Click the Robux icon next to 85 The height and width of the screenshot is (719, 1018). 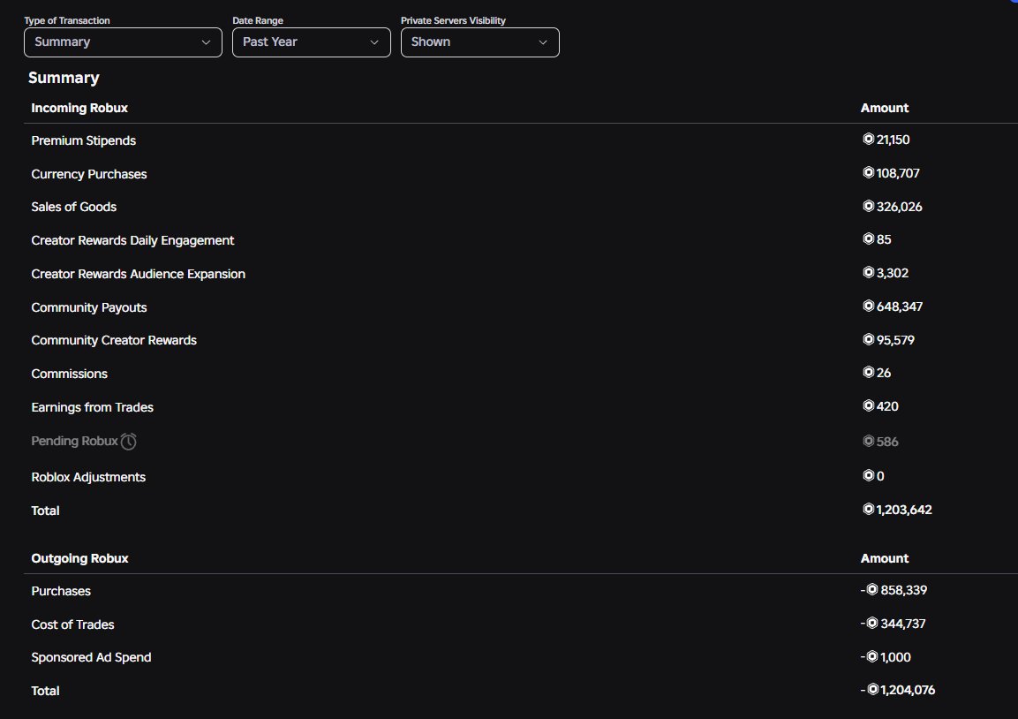868,239
